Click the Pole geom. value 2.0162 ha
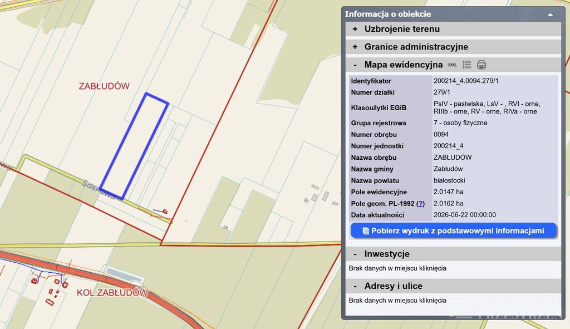Image resolution: width=570 pixels, height=329 pixels. (448, 204)
